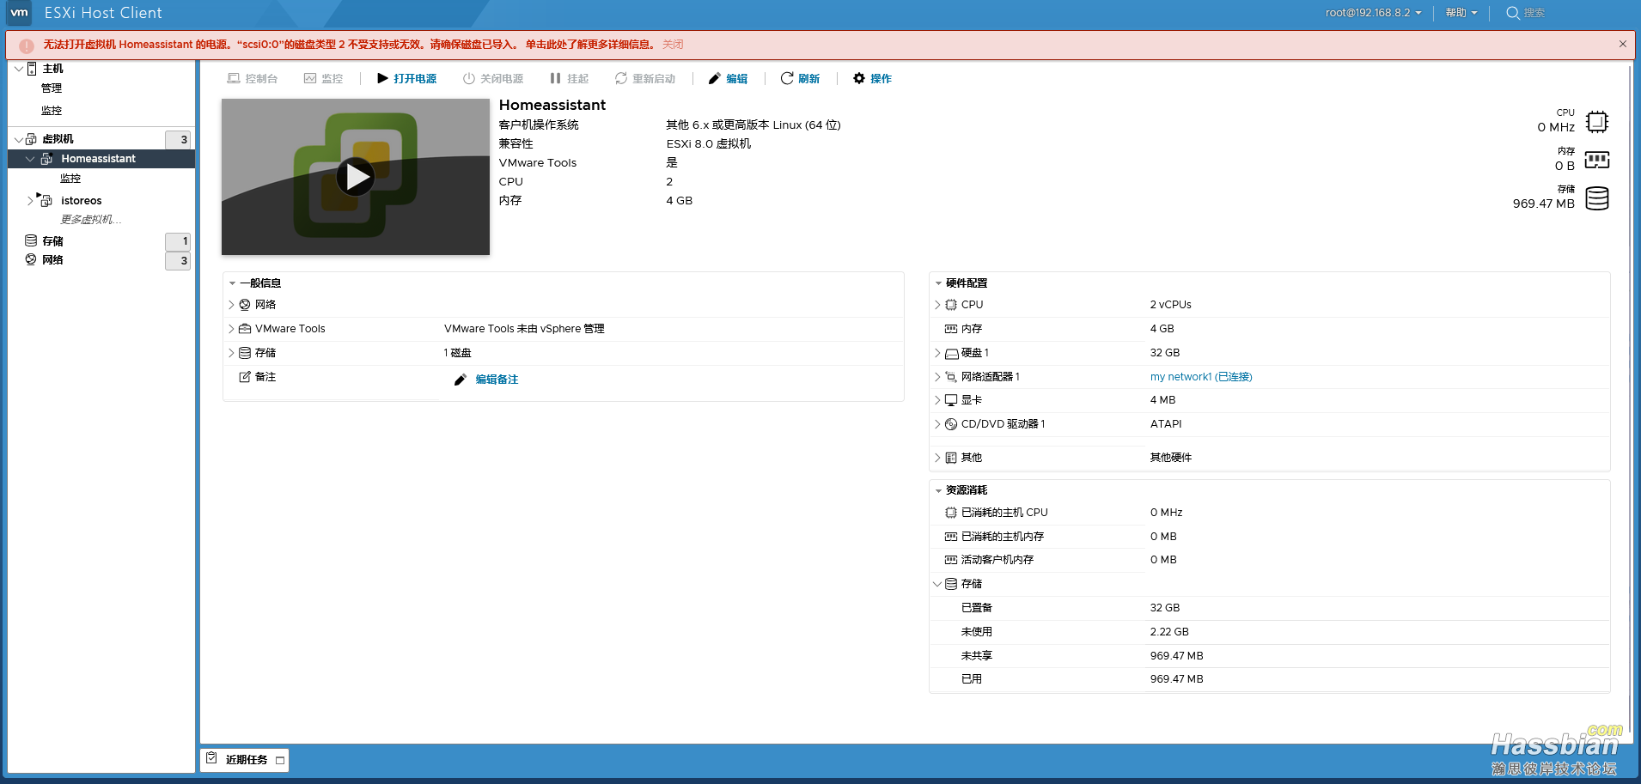Click 编辑 edit VM button
The height and width of the screenshot is (784, 1641).
coord(728,79)
